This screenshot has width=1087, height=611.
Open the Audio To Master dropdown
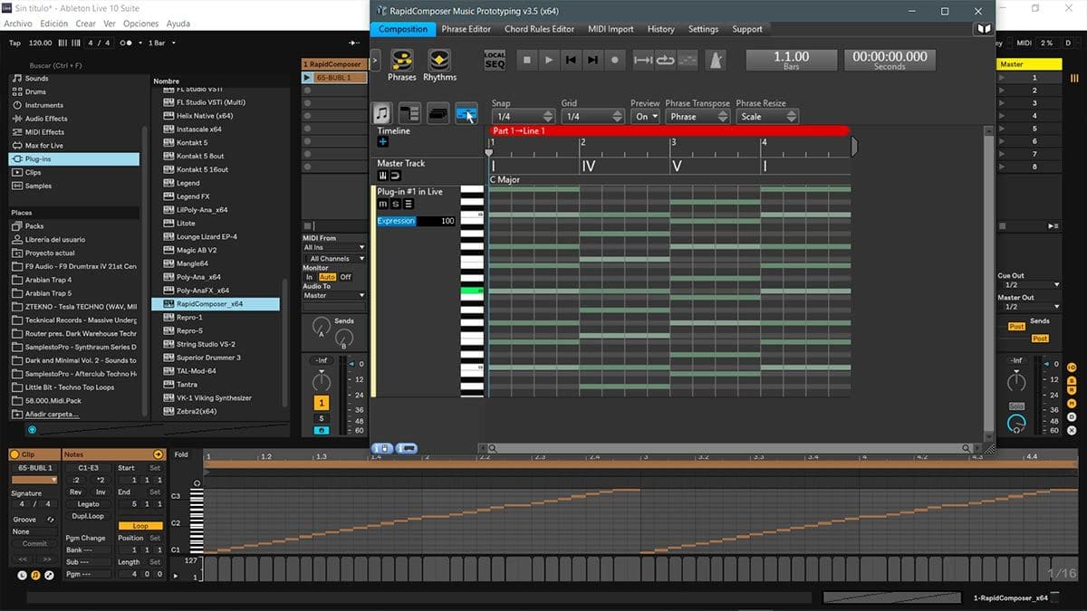334,295
